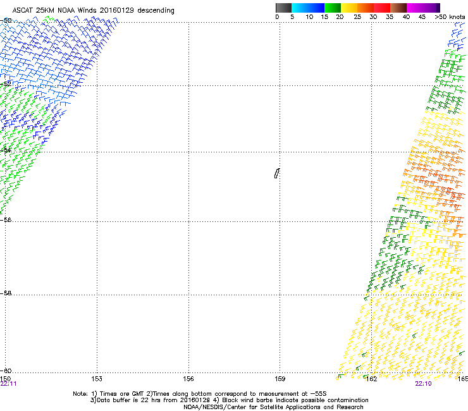
Task: Click the longitude label 153
Action: pyautogui.click(x=97, y=379)
